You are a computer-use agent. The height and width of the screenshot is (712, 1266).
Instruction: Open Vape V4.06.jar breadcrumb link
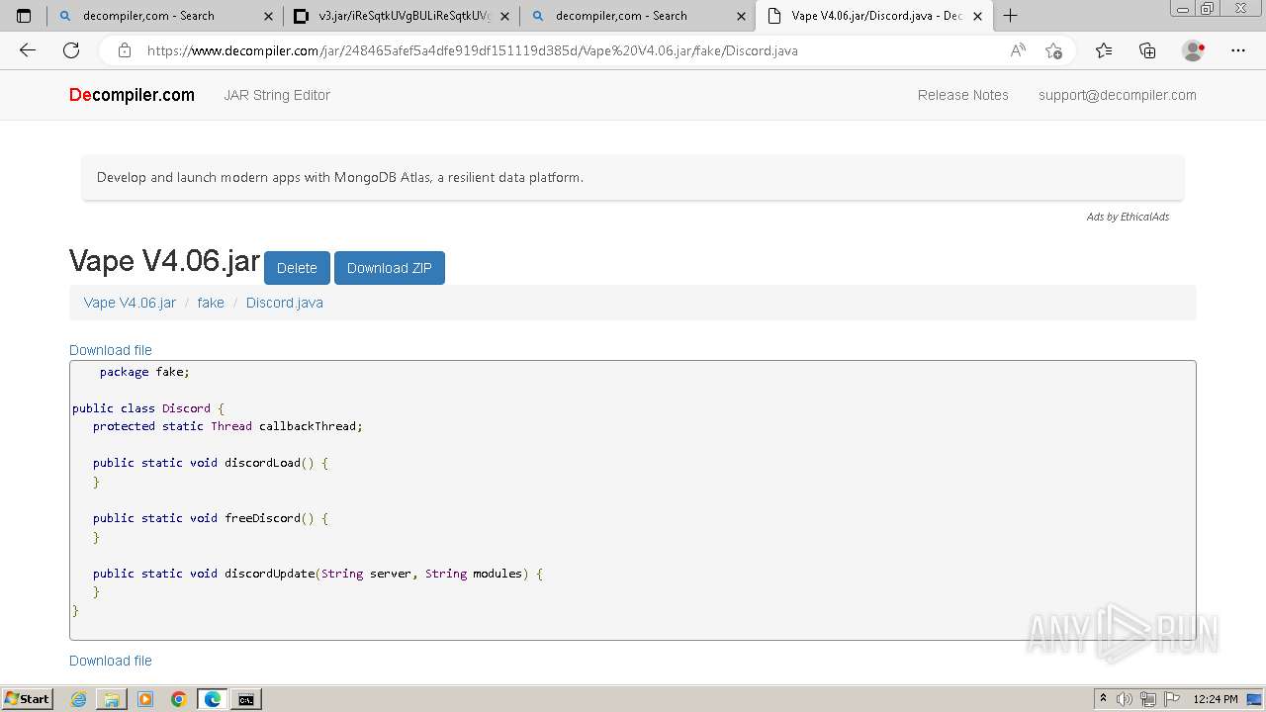(x=130, y=303)
